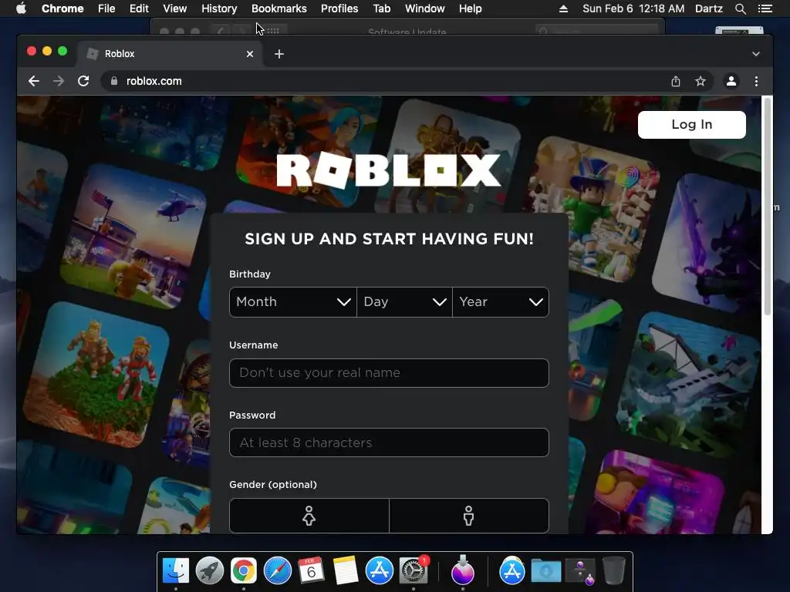Open the Bookmarks menu
Image resolution: width=790 pixels, height=592 pixels.
click(x=279, y=8)
